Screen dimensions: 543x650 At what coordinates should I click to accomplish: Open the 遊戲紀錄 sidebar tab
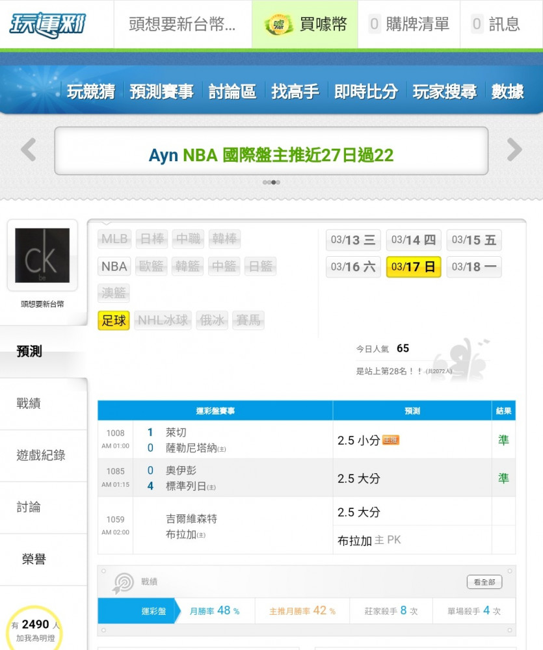[43, 456]
